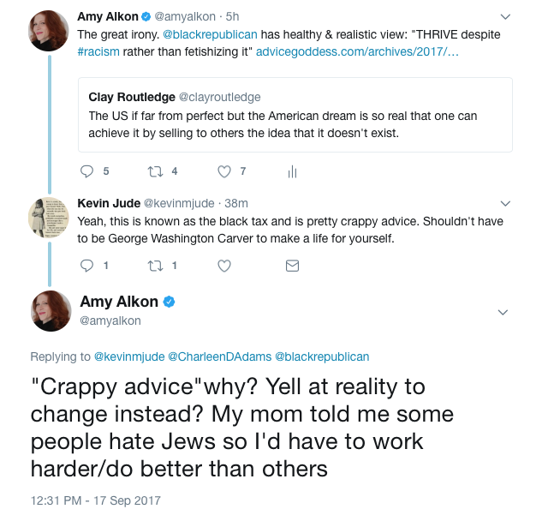The height and width of the screenshot is (509, 542).
Task: Expand the options chevron on Kevin Jude's tweet
Action: coord(504,204)
